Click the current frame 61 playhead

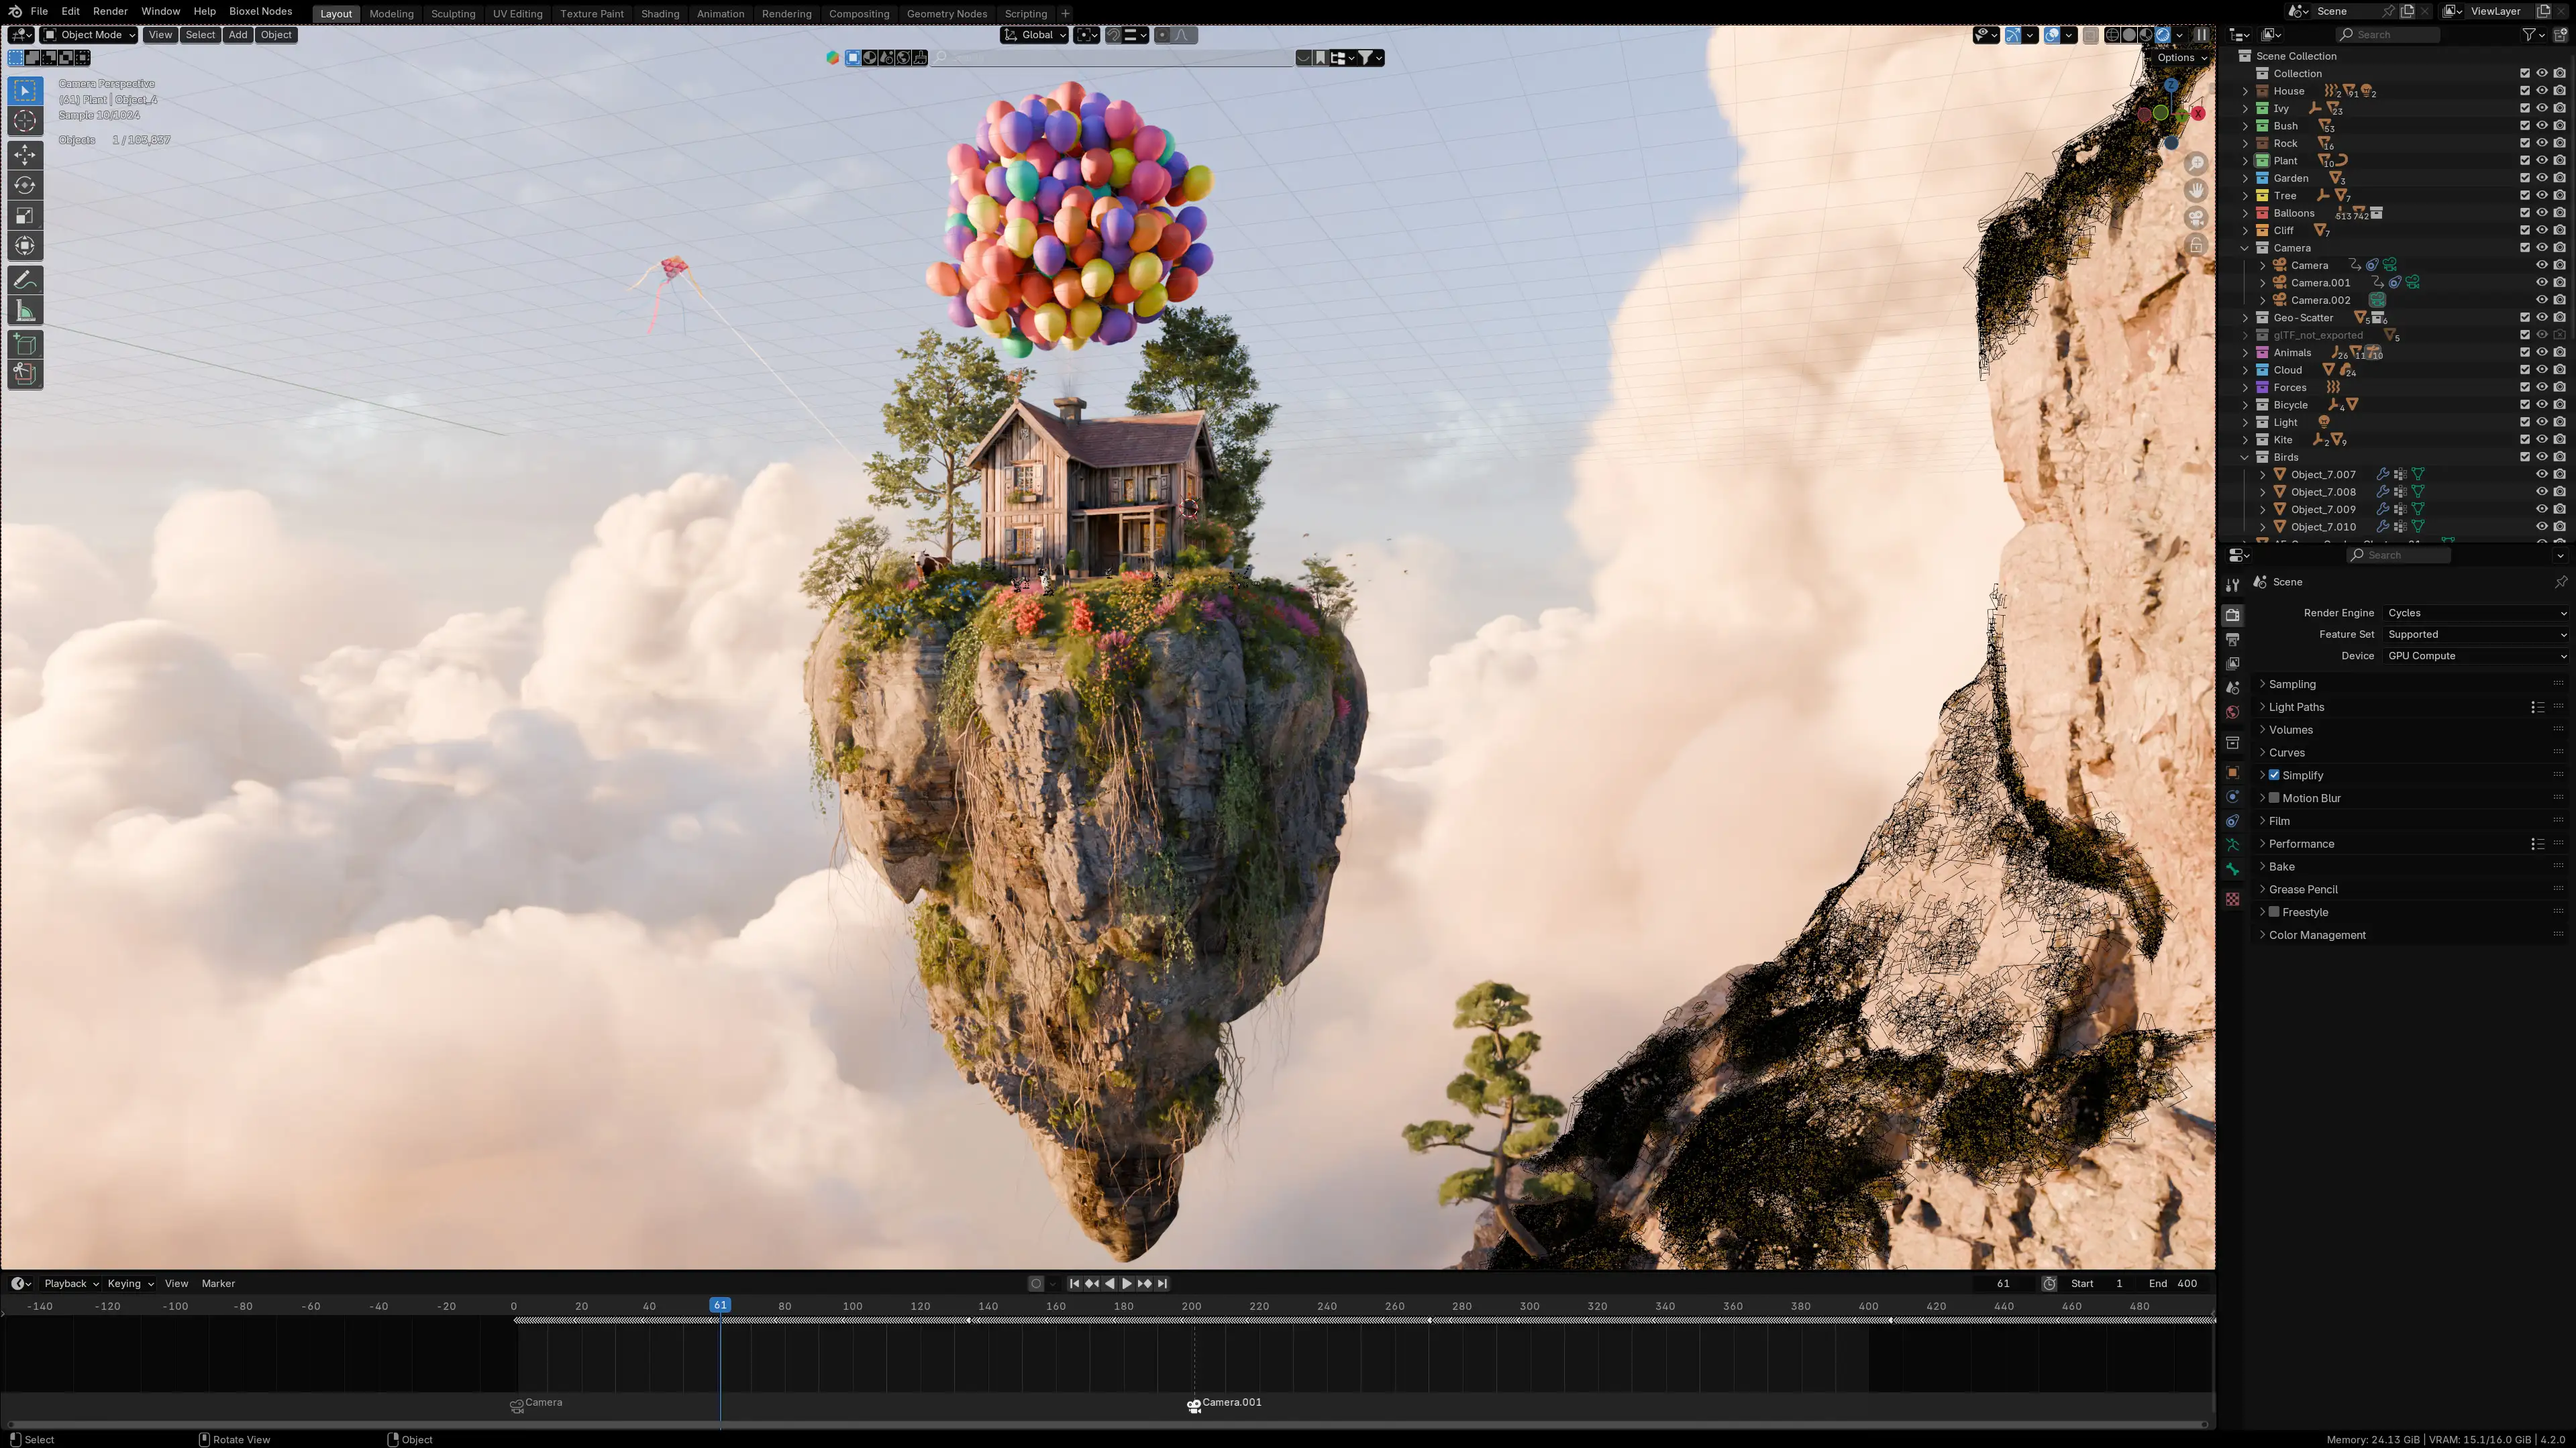click(x=720, y=1305)
